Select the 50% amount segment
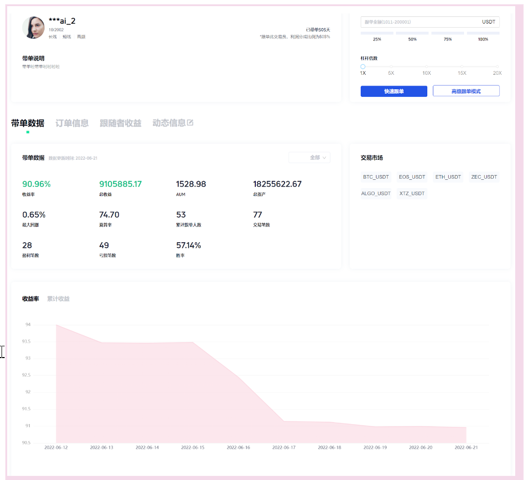This screenshot has width=528, height=480. pos(412,34)
